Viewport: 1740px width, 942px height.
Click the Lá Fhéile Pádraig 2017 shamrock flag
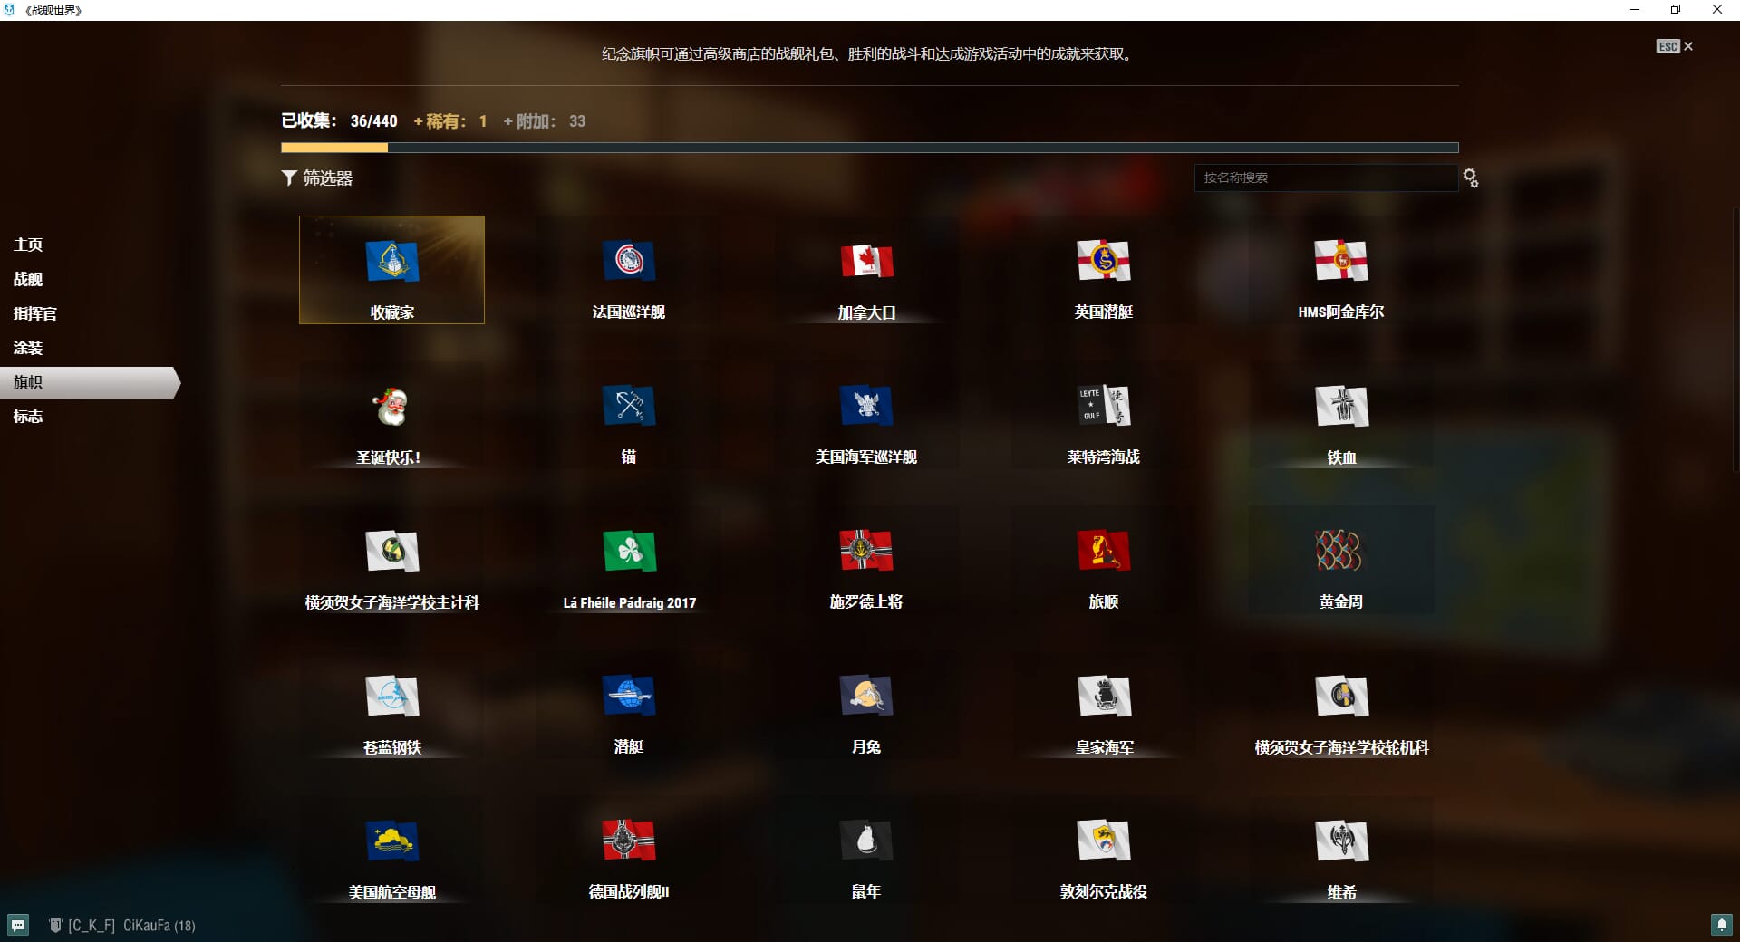[629, 553]
